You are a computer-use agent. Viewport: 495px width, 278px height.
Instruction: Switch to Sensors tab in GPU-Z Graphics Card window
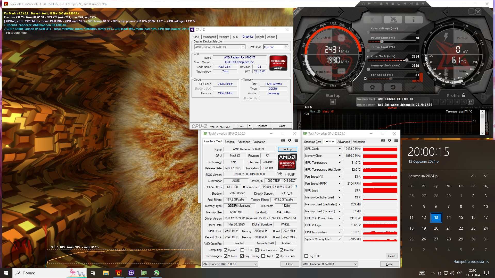[229, 142]
